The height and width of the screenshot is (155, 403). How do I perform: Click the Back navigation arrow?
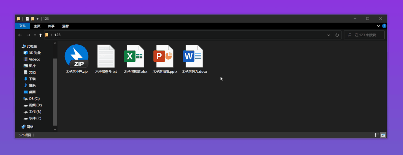coord(20,35)
